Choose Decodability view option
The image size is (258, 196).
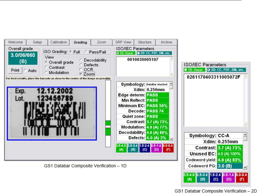[x=81, y=60]
